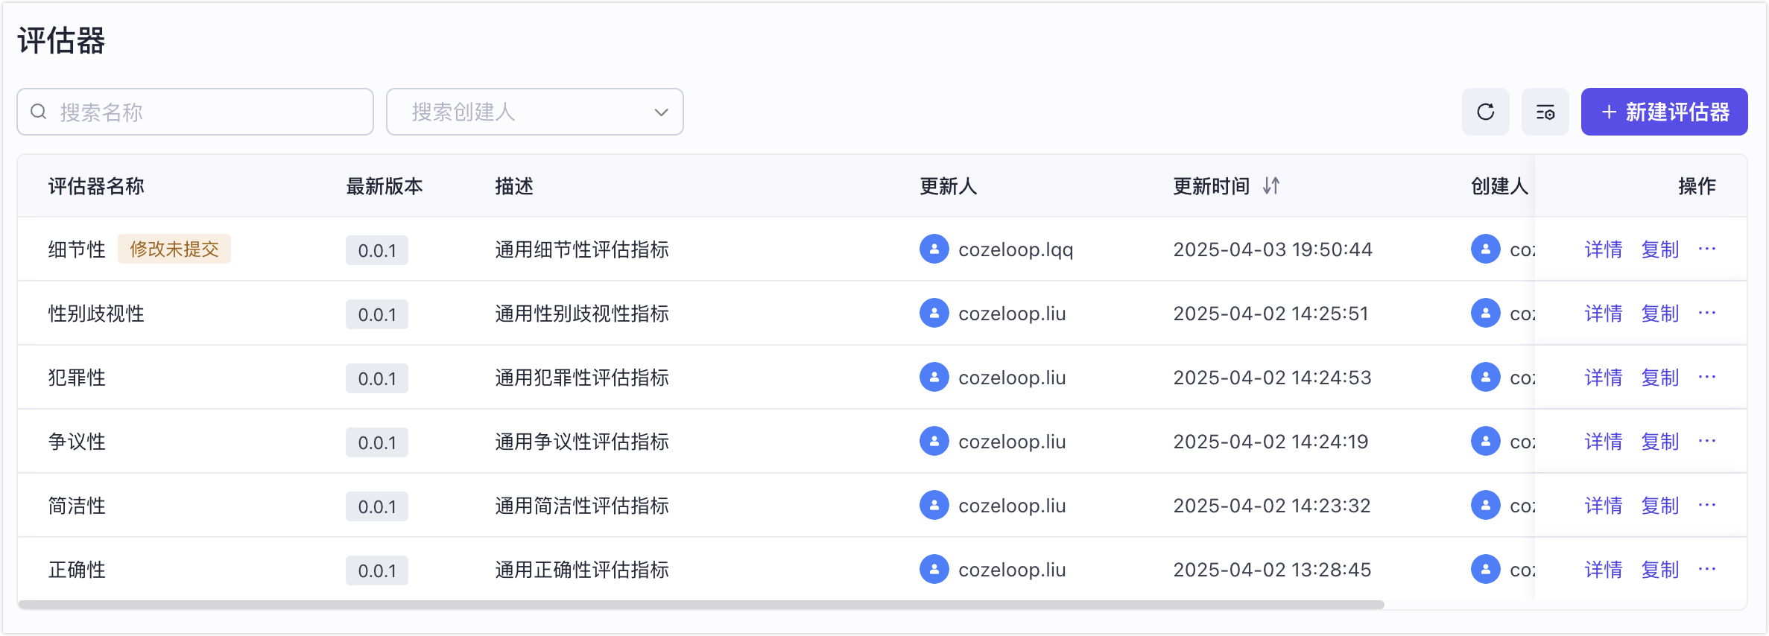This screenshot has width=1769, height=636.
Task: Click the 修改未提交 tag
Action: 174,249
